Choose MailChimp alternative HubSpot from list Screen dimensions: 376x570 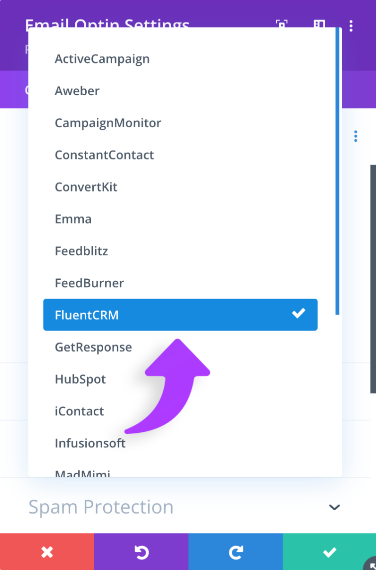(x=80, y=379)
